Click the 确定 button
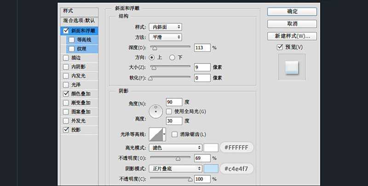Viewport: 368px width, 186px height. click(292, 12)
